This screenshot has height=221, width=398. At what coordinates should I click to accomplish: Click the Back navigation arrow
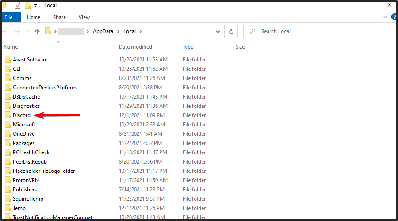pos(5,31)
